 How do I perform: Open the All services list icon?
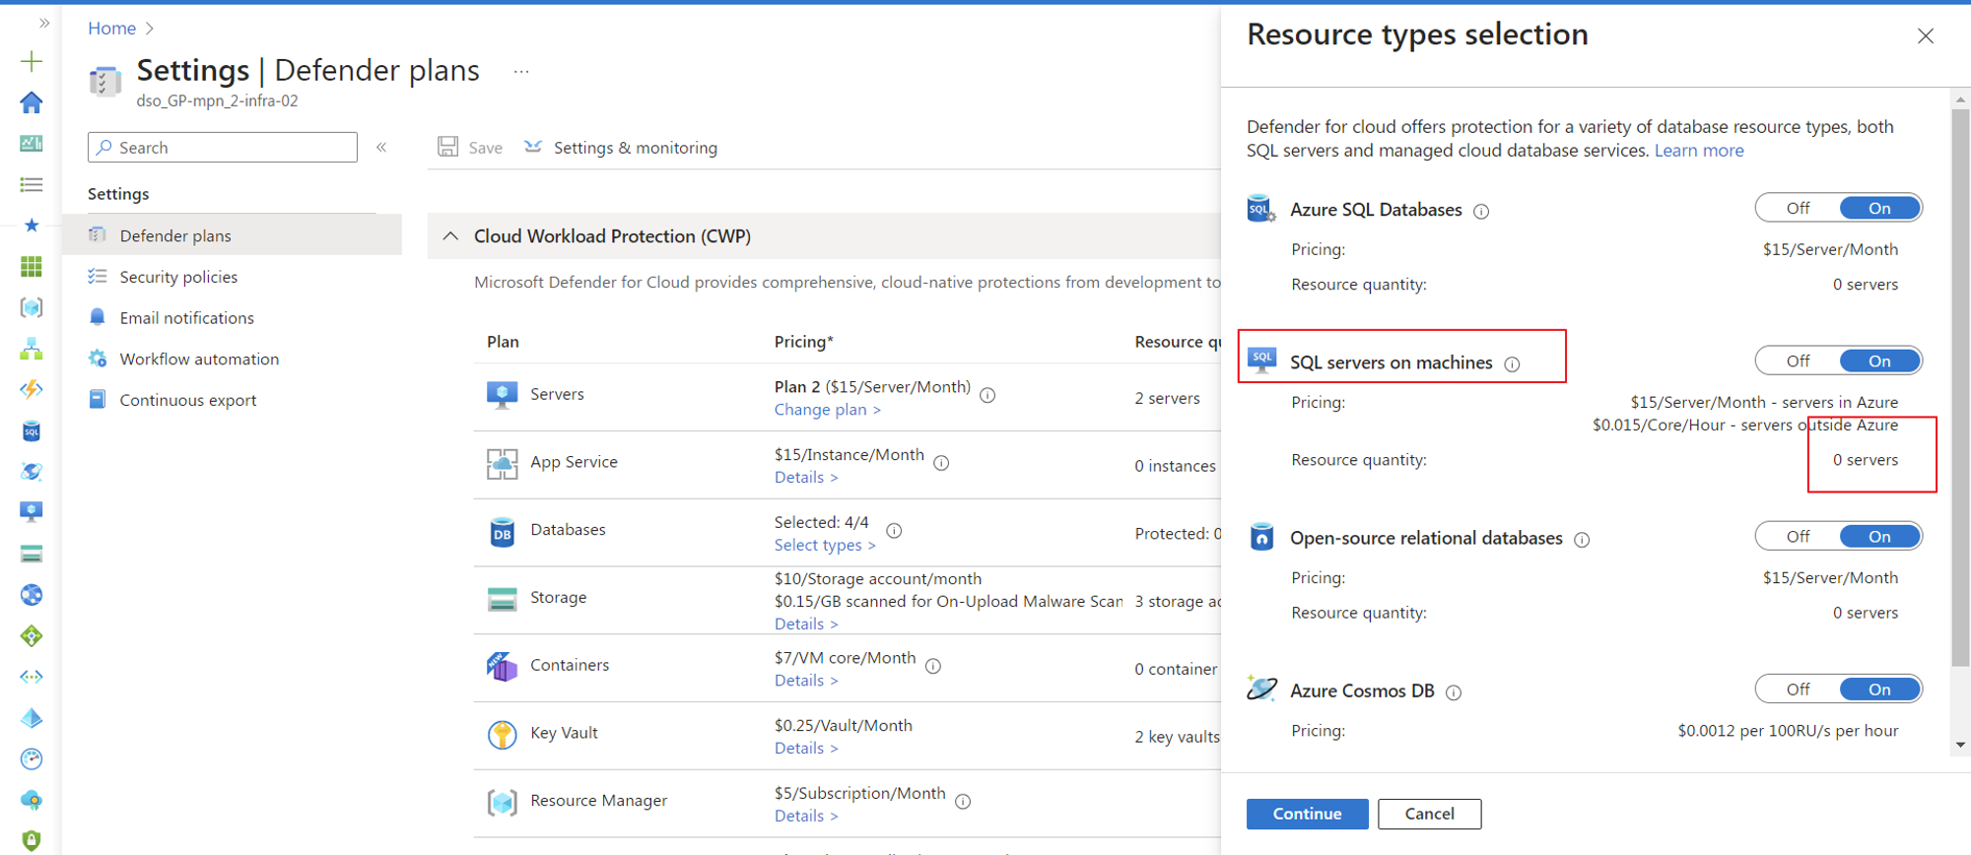tap(32, 184)
